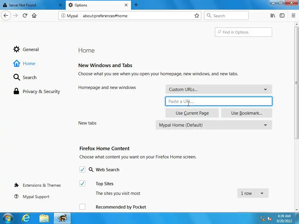
Task: Click the Find in Options search box
Action: (x=243, y=32)
